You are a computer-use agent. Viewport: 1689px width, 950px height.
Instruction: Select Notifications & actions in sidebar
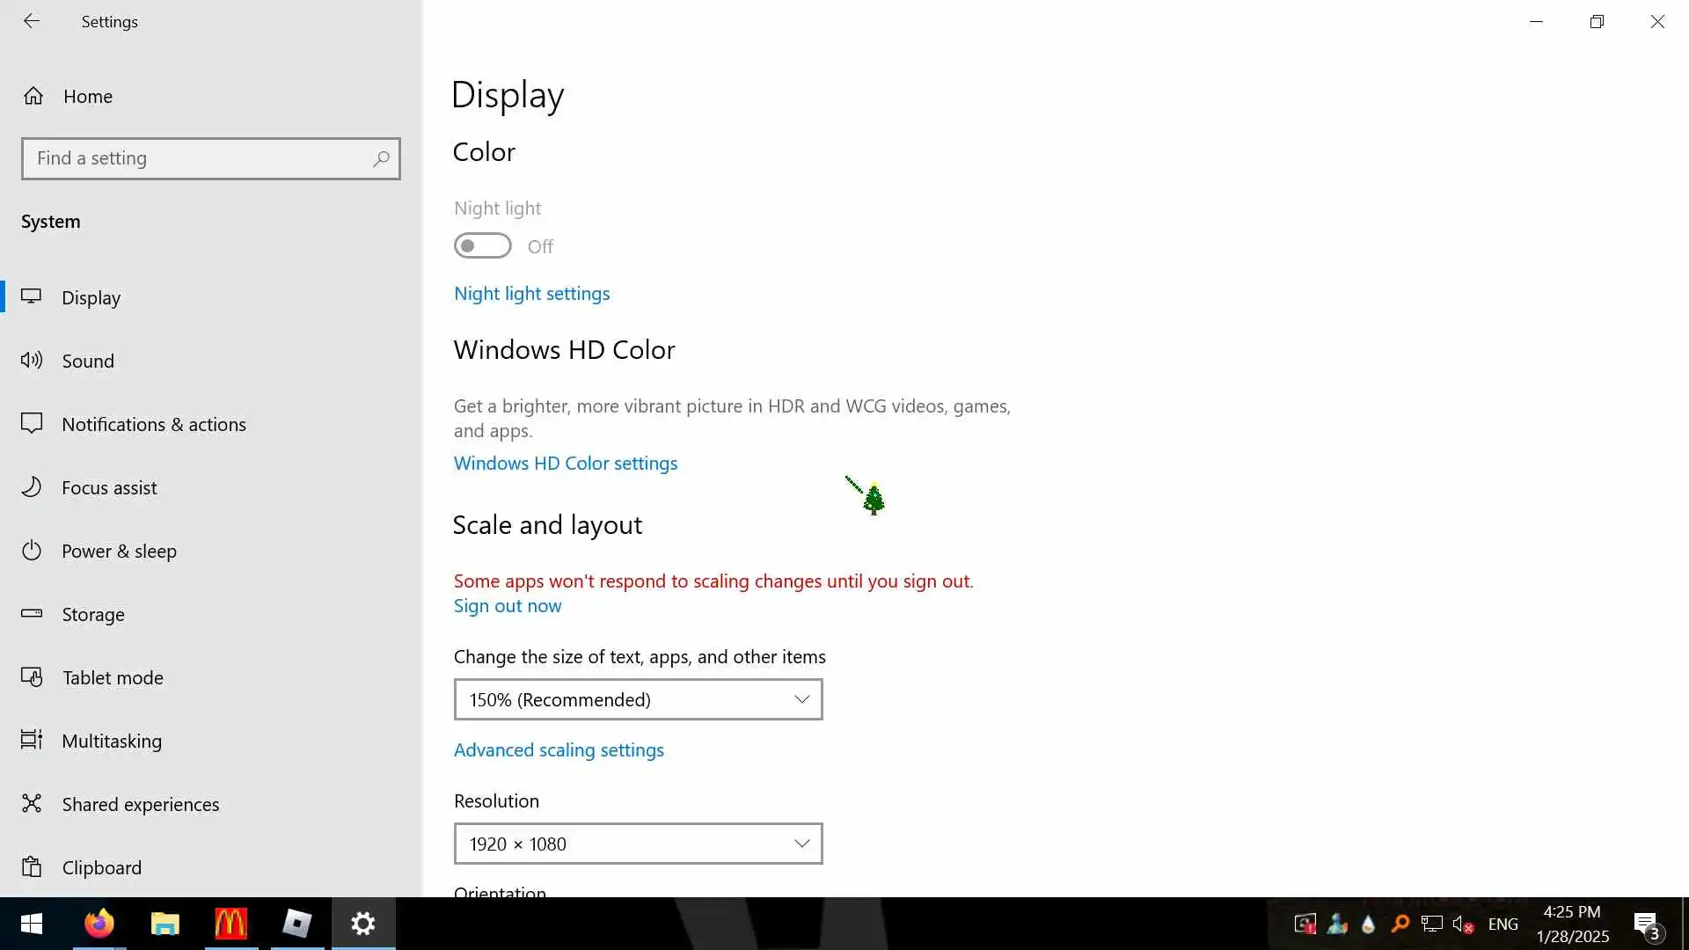pos(154,424)
